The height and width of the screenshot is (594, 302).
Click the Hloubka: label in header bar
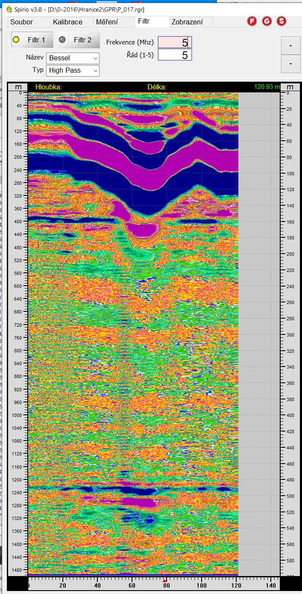click(x=49, y=87)
